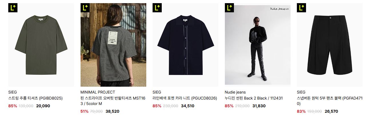Screen dimensions: 370x121
Task: Select the Nudie jeans brand name
Action: click(x=235, y=92)
